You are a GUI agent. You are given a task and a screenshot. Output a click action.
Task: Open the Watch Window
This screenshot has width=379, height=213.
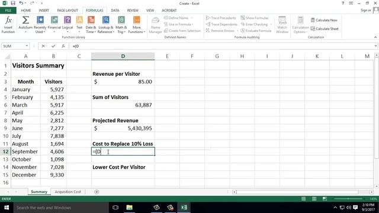click(x=282, y=25)
